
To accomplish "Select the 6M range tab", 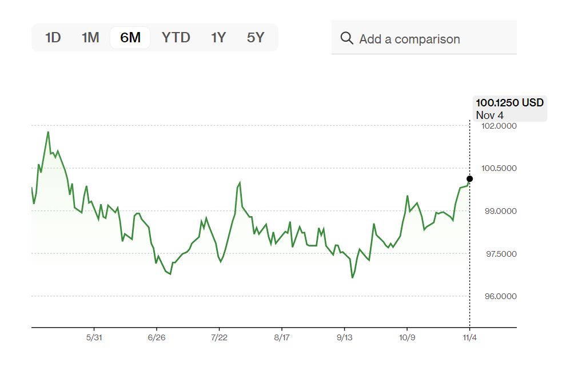I will pos(130,38).
